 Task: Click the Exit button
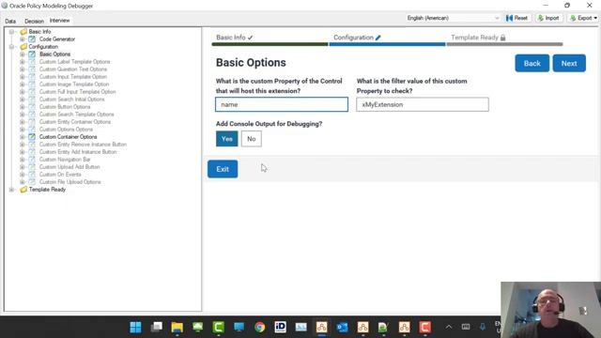(x=223, y=169)
